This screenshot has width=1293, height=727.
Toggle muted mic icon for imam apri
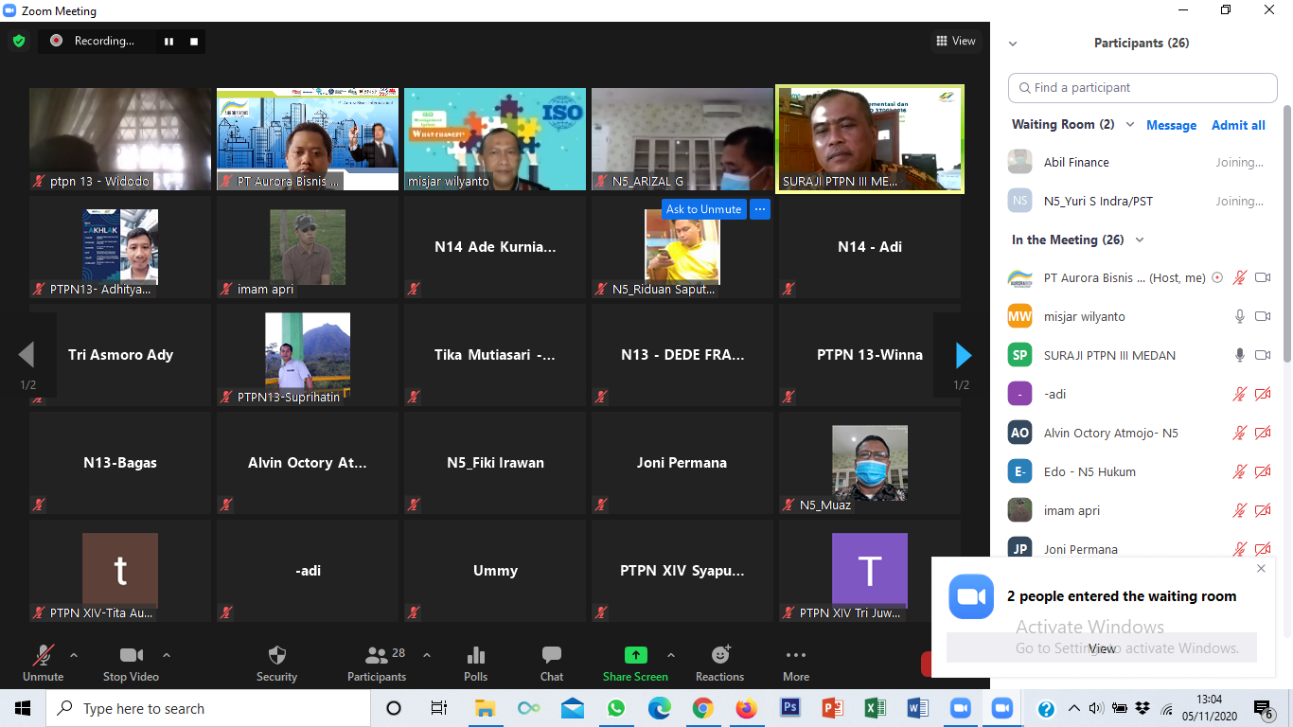1239,510
